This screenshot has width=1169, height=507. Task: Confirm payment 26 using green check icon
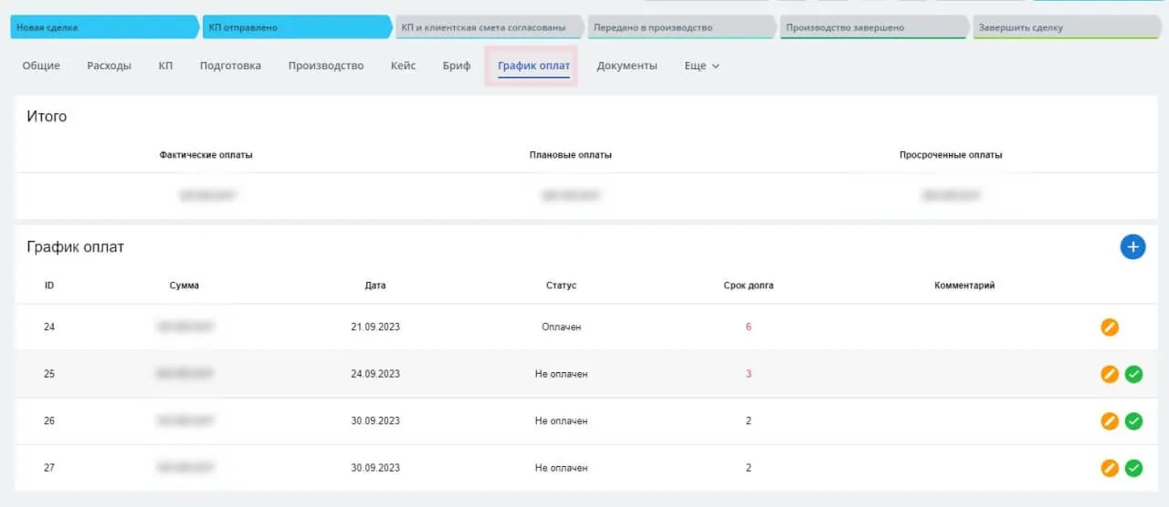point(1133,420)
